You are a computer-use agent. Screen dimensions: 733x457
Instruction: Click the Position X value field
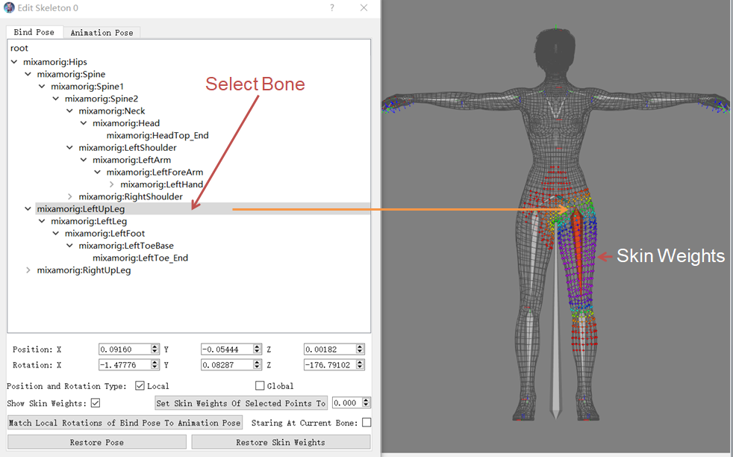click(124, 349)
